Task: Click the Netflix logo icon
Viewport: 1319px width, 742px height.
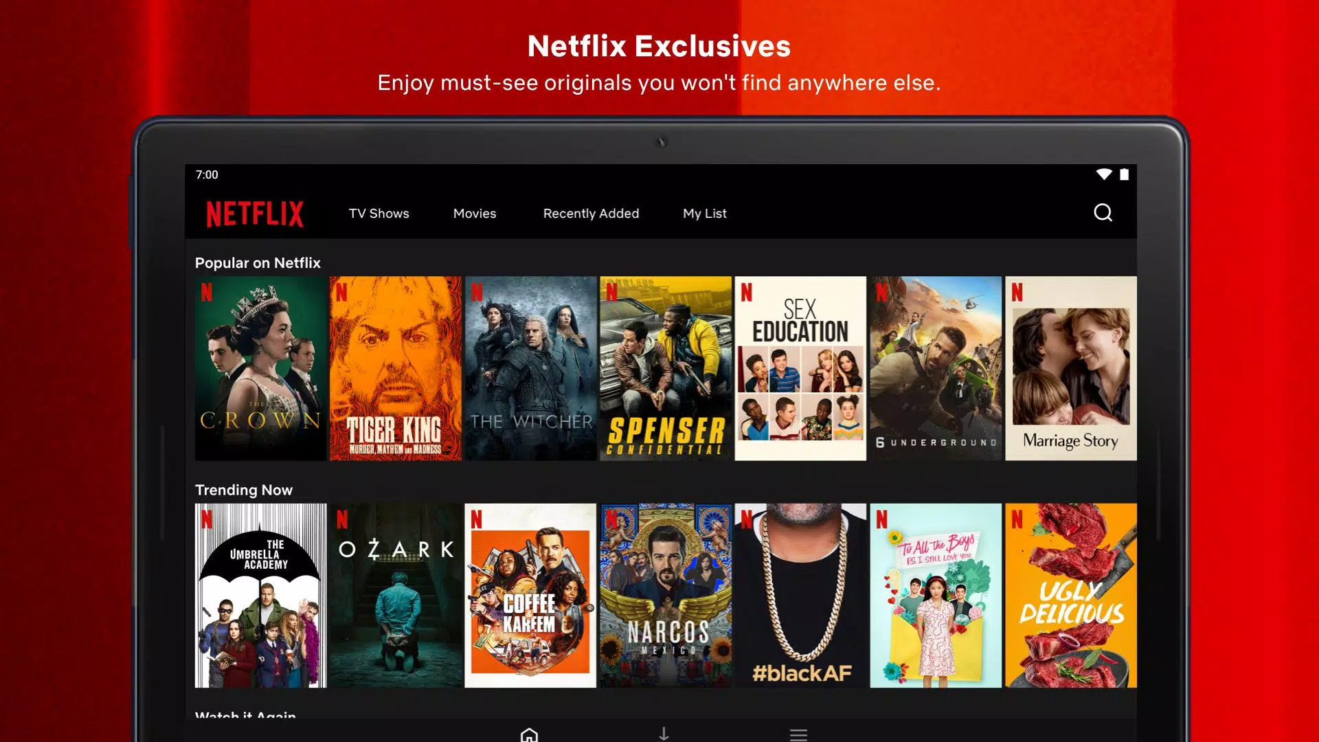Action: (x=255, y=213)
